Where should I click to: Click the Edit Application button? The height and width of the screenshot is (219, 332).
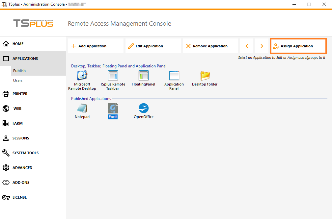click(x=153, y=46)
